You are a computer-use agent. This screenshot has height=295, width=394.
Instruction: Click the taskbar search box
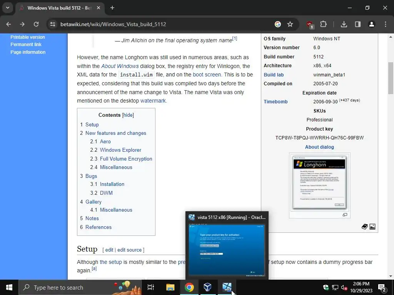pyautogui.click(x=80, y=287)
